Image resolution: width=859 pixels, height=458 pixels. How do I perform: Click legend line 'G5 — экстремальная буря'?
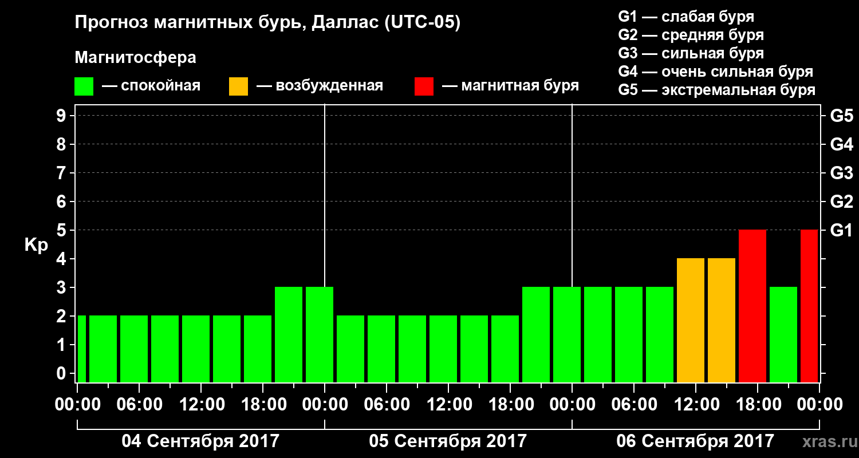point(716,90)
